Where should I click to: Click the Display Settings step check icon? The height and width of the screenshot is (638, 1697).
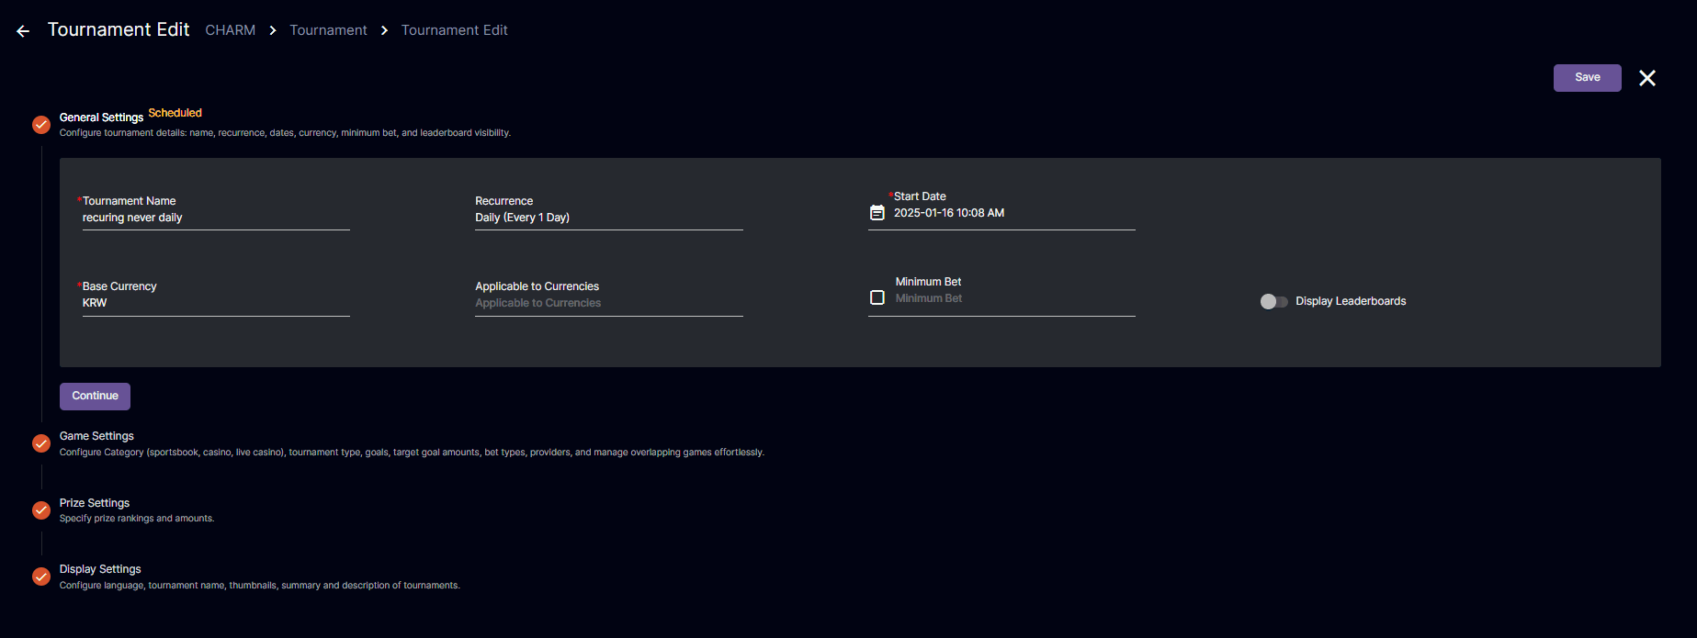point(41,576)
